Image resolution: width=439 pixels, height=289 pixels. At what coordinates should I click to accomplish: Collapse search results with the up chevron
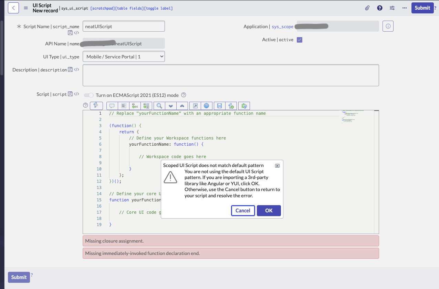pyautogui.click(x=182, y=105)
